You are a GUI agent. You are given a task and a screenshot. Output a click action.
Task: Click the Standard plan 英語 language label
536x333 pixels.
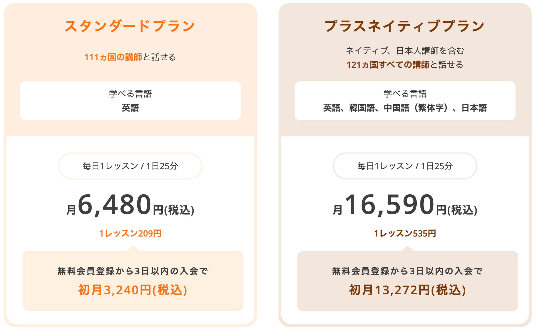click(130, 108)
